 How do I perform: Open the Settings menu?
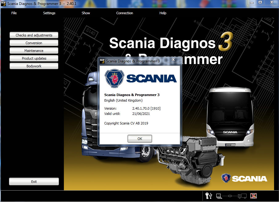[x=49, y=13]
